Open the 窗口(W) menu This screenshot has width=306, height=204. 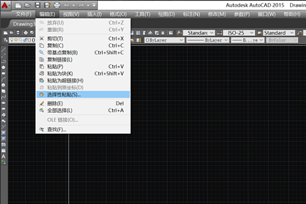coord(267,14)
